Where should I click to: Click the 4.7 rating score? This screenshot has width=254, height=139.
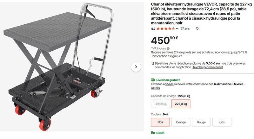(x=153, y=28)
